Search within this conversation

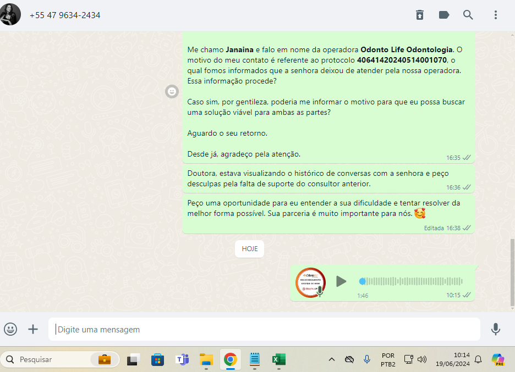[468, 15]
